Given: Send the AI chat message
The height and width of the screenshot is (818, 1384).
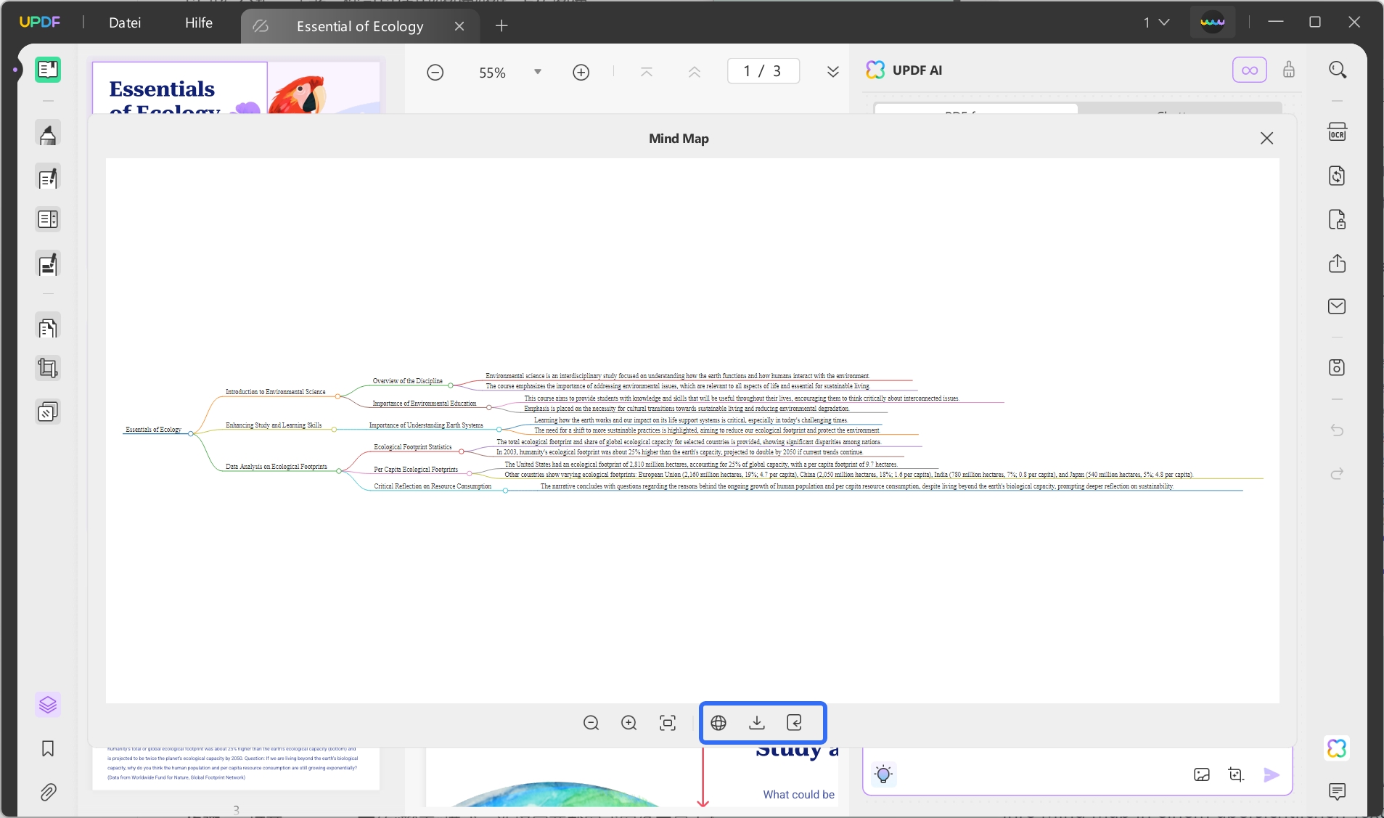Looking at the screenshot, I should click(1272, 774).
